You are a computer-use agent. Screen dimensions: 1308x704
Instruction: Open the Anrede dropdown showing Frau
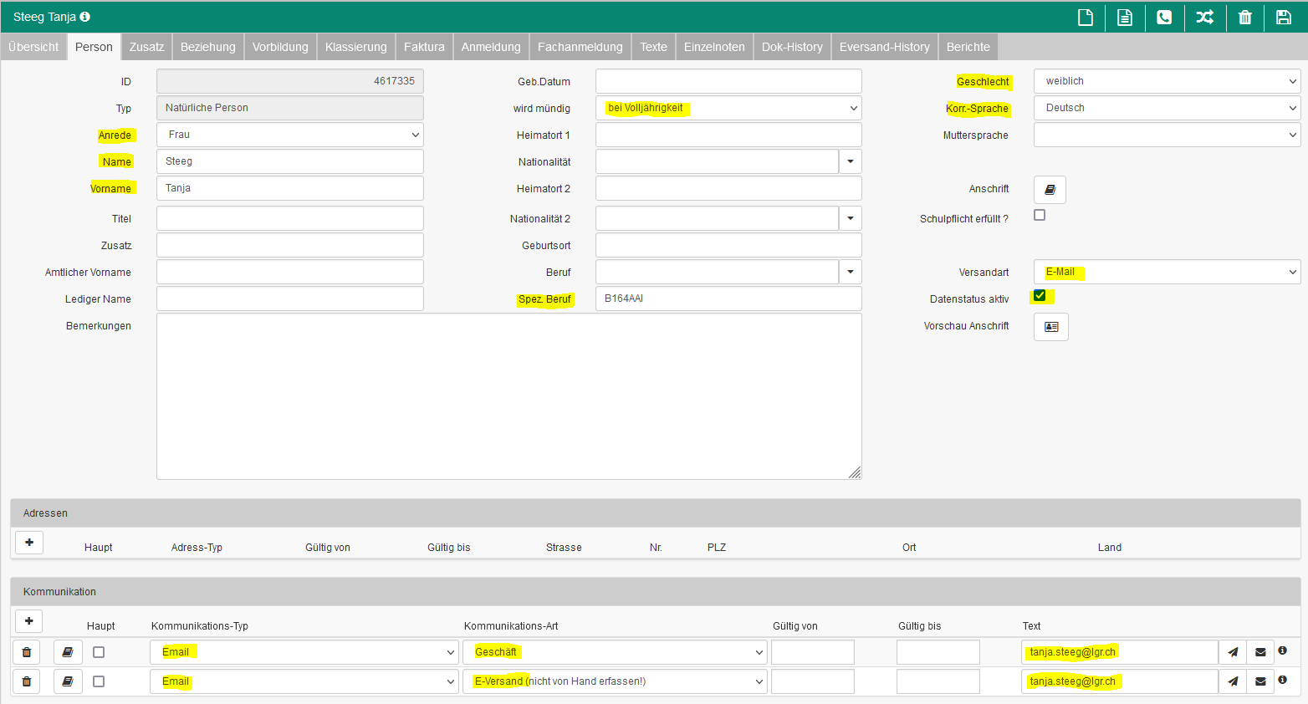[x=290, y=135]
